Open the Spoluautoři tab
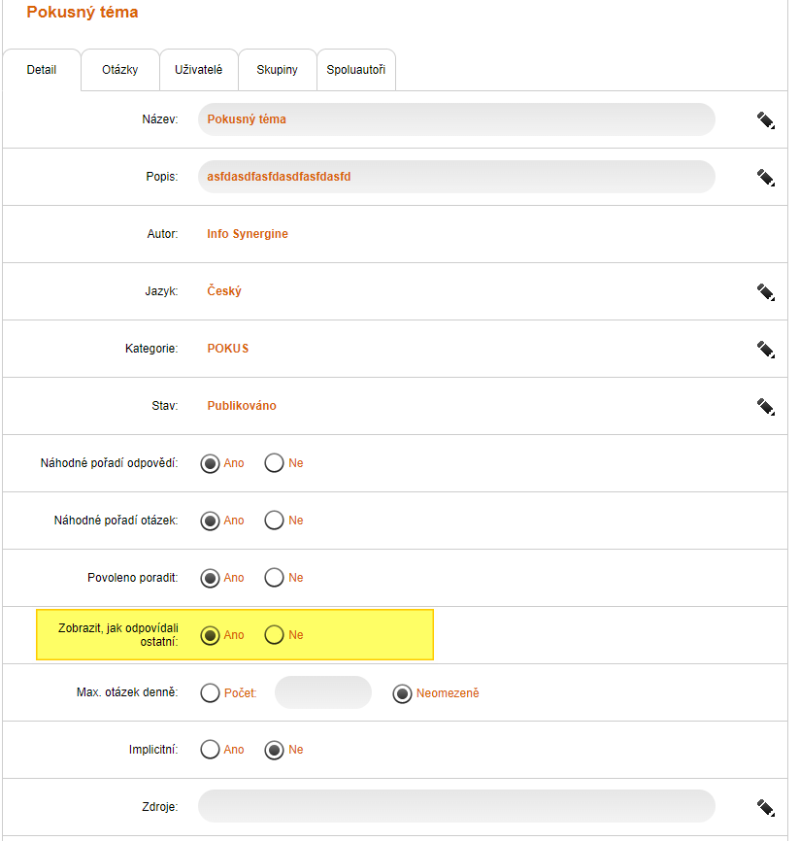The width and height of the screenshot is (799, 841). pyautogui.click(x=355, y=70)
